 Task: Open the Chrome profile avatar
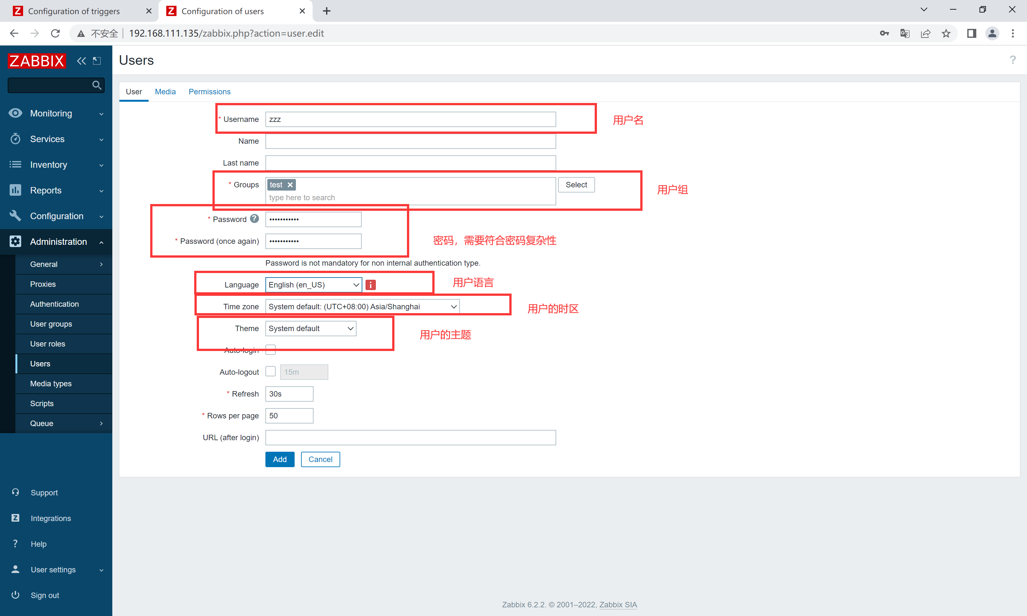[992, 34]
